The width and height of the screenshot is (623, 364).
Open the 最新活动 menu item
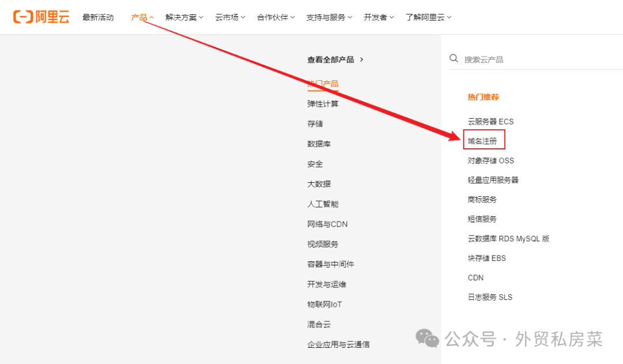[98, 17]
